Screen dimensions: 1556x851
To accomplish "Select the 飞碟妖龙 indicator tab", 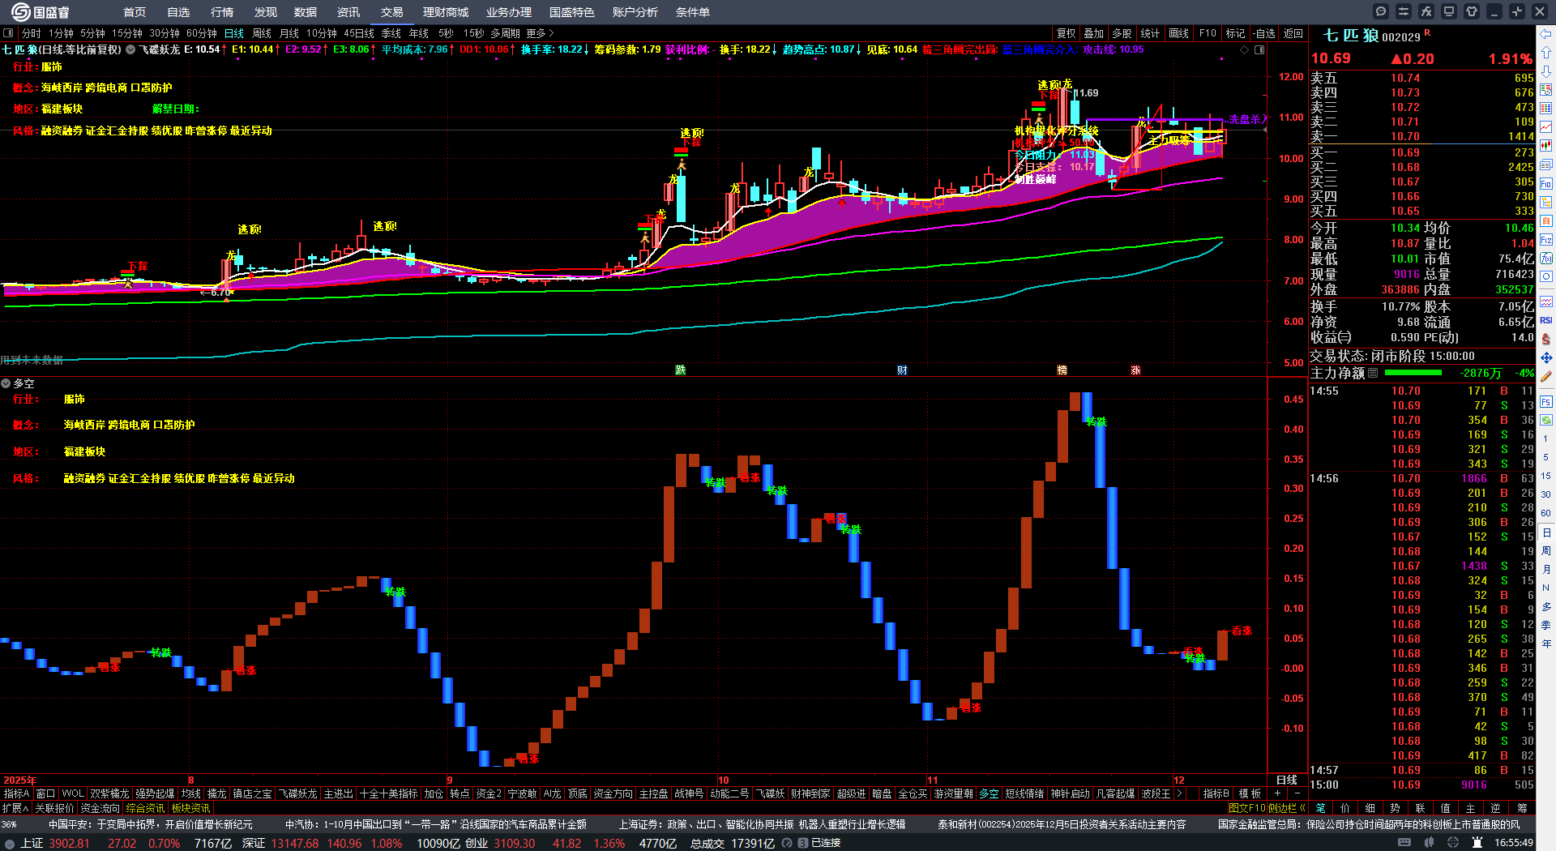I will 297,793.
